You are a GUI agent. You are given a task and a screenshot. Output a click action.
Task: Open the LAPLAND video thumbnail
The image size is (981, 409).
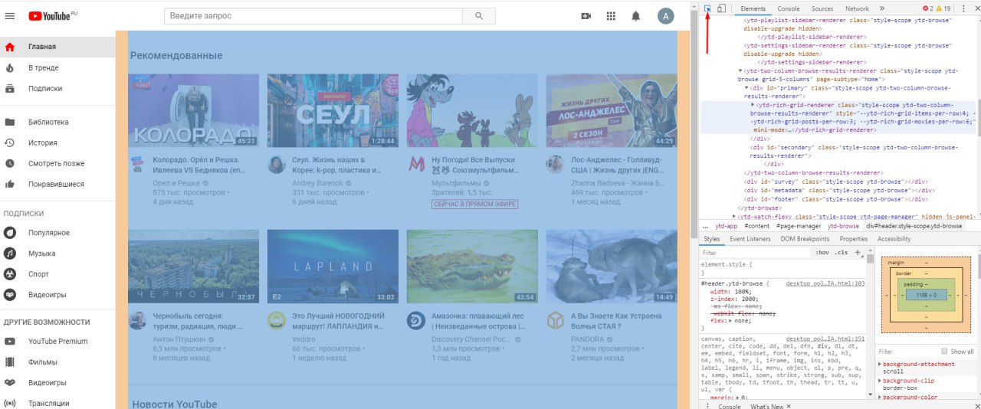[333, 266]
